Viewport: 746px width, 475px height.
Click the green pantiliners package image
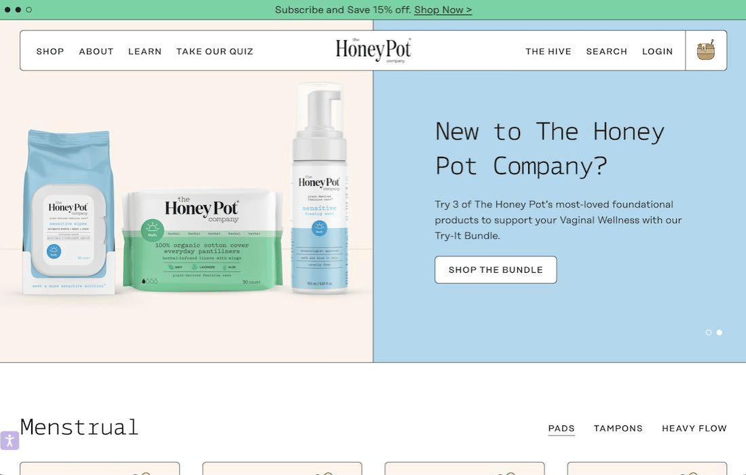coord(203,239)
